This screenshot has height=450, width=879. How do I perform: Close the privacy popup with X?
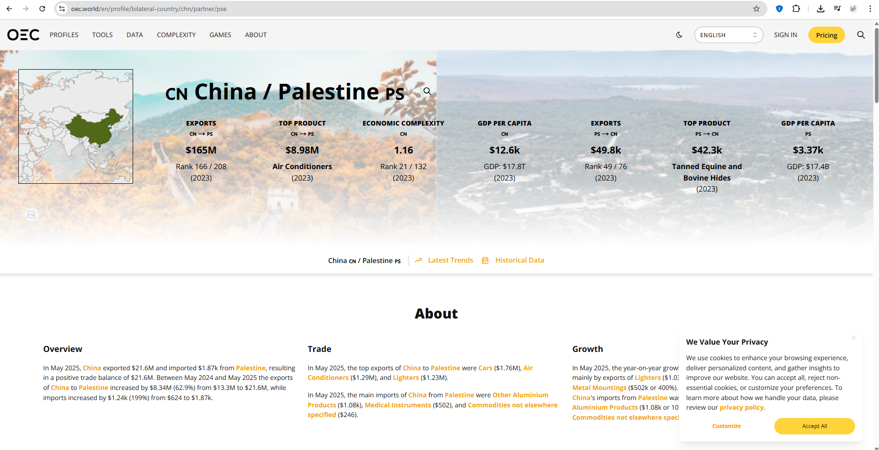(854, 338)
